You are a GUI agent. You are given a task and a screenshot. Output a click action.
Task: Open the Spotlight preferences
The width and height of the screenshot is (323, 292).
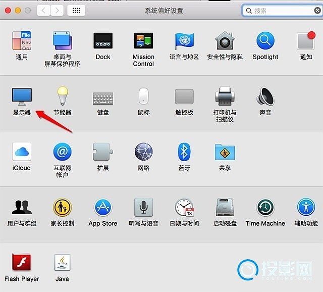[265, 41]
